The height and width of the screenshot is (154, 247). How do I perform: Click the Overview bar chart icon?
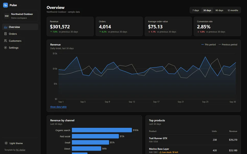tap(5, 27)
